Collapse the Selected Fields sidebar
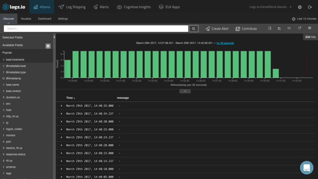 click(54, 37)
